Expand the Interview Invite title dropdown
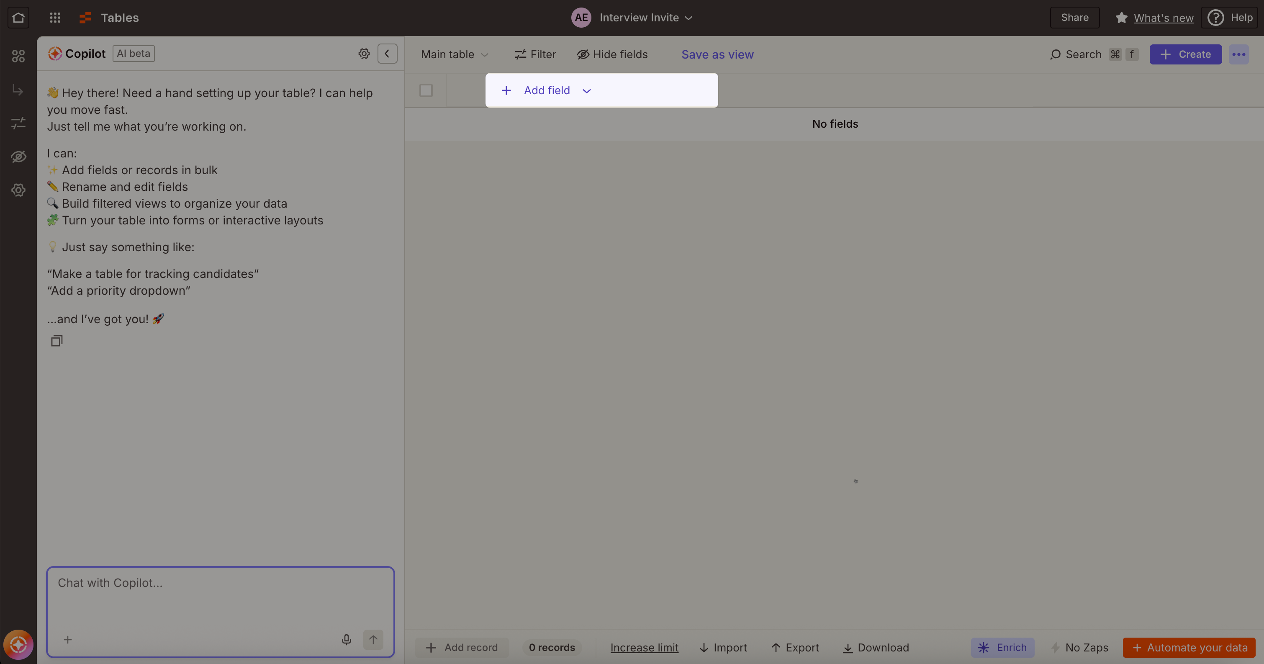The height and width of the screenshot is (664, 1264). 689,18
